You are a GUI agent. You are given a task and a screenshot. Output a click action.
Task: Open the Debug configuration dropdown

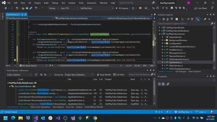pos(54,8)
